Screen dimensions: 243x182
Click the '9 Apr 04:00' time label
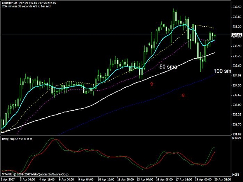[86, 180]
